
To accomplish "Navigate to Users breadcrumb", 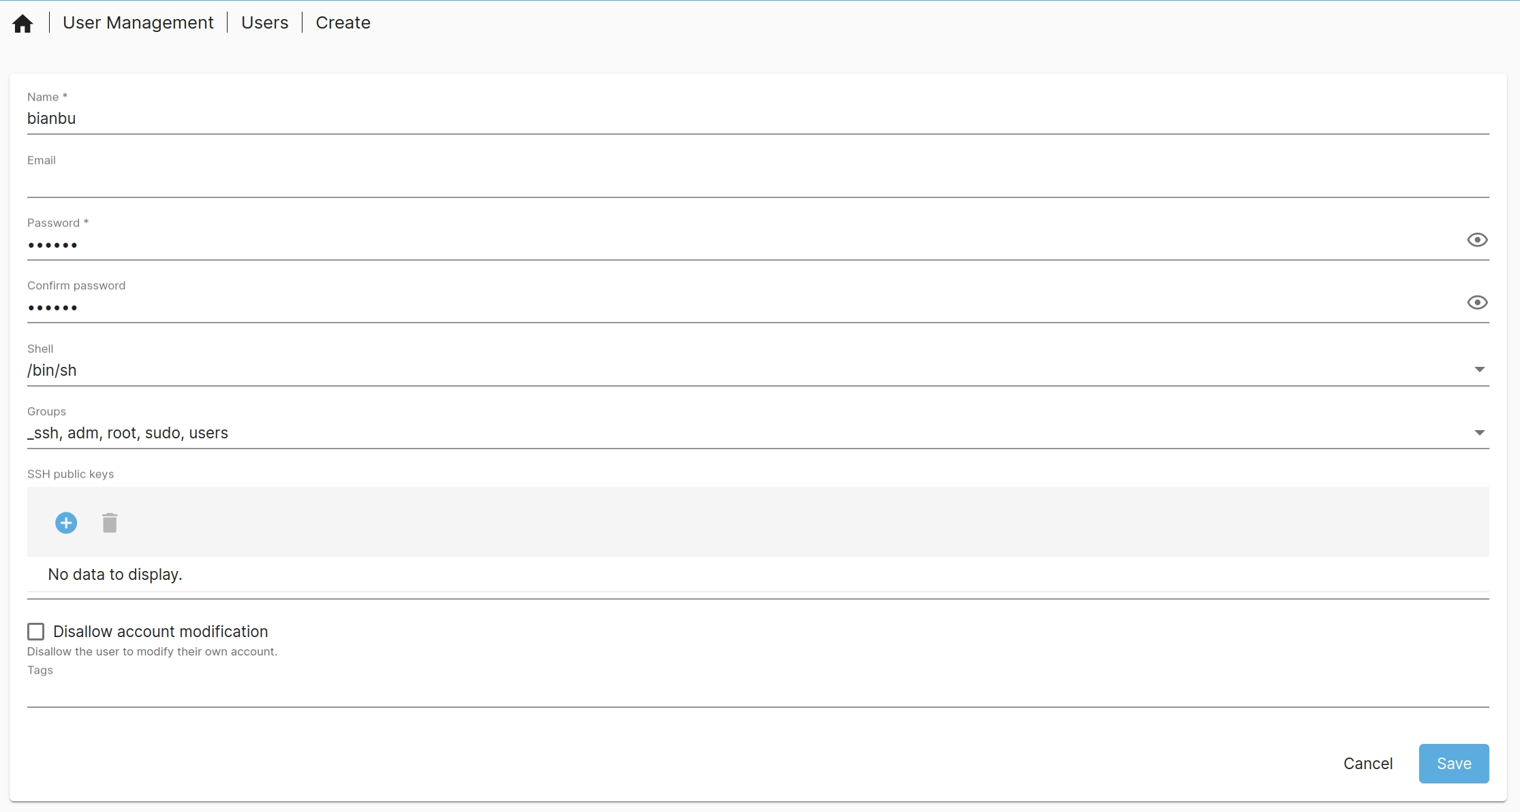I will click(264, 22).
